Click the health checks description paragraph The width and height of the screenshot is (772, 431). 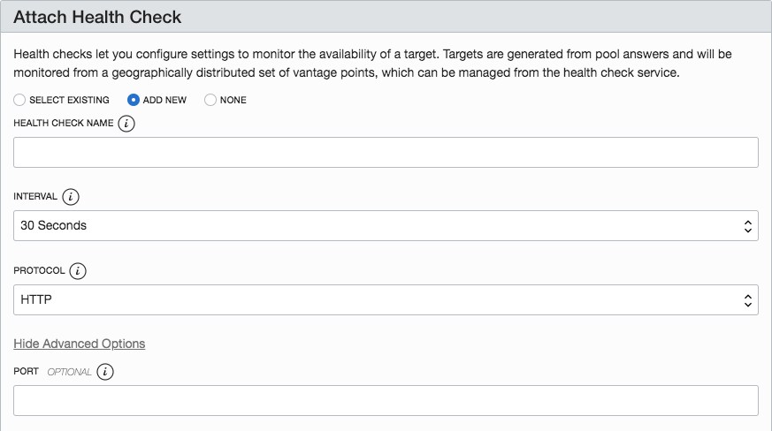coord(371,64)
